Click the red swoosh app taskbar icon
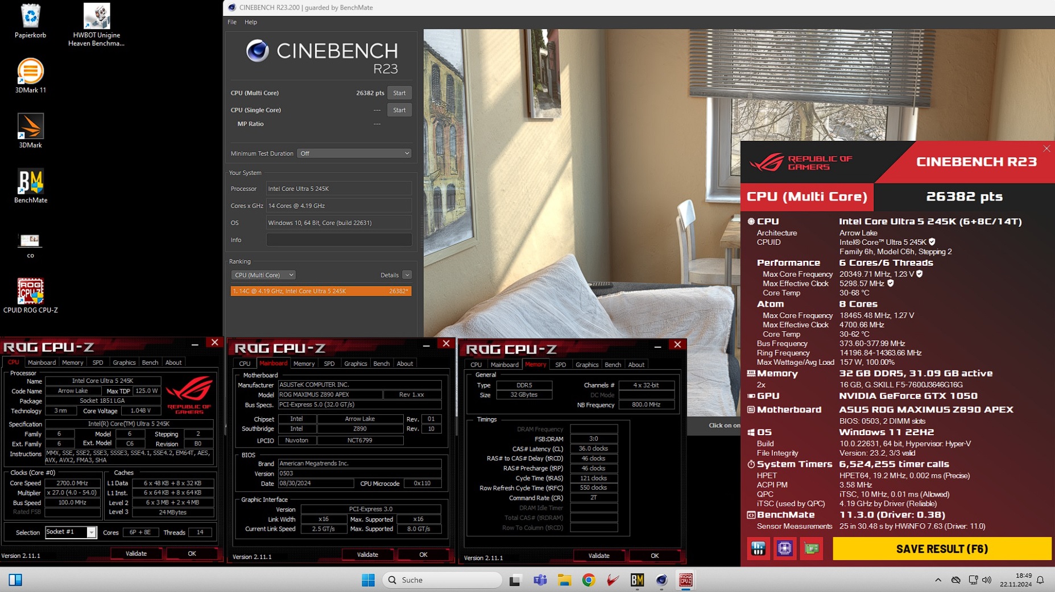1055x592 pixels. [x=613, y=580]
